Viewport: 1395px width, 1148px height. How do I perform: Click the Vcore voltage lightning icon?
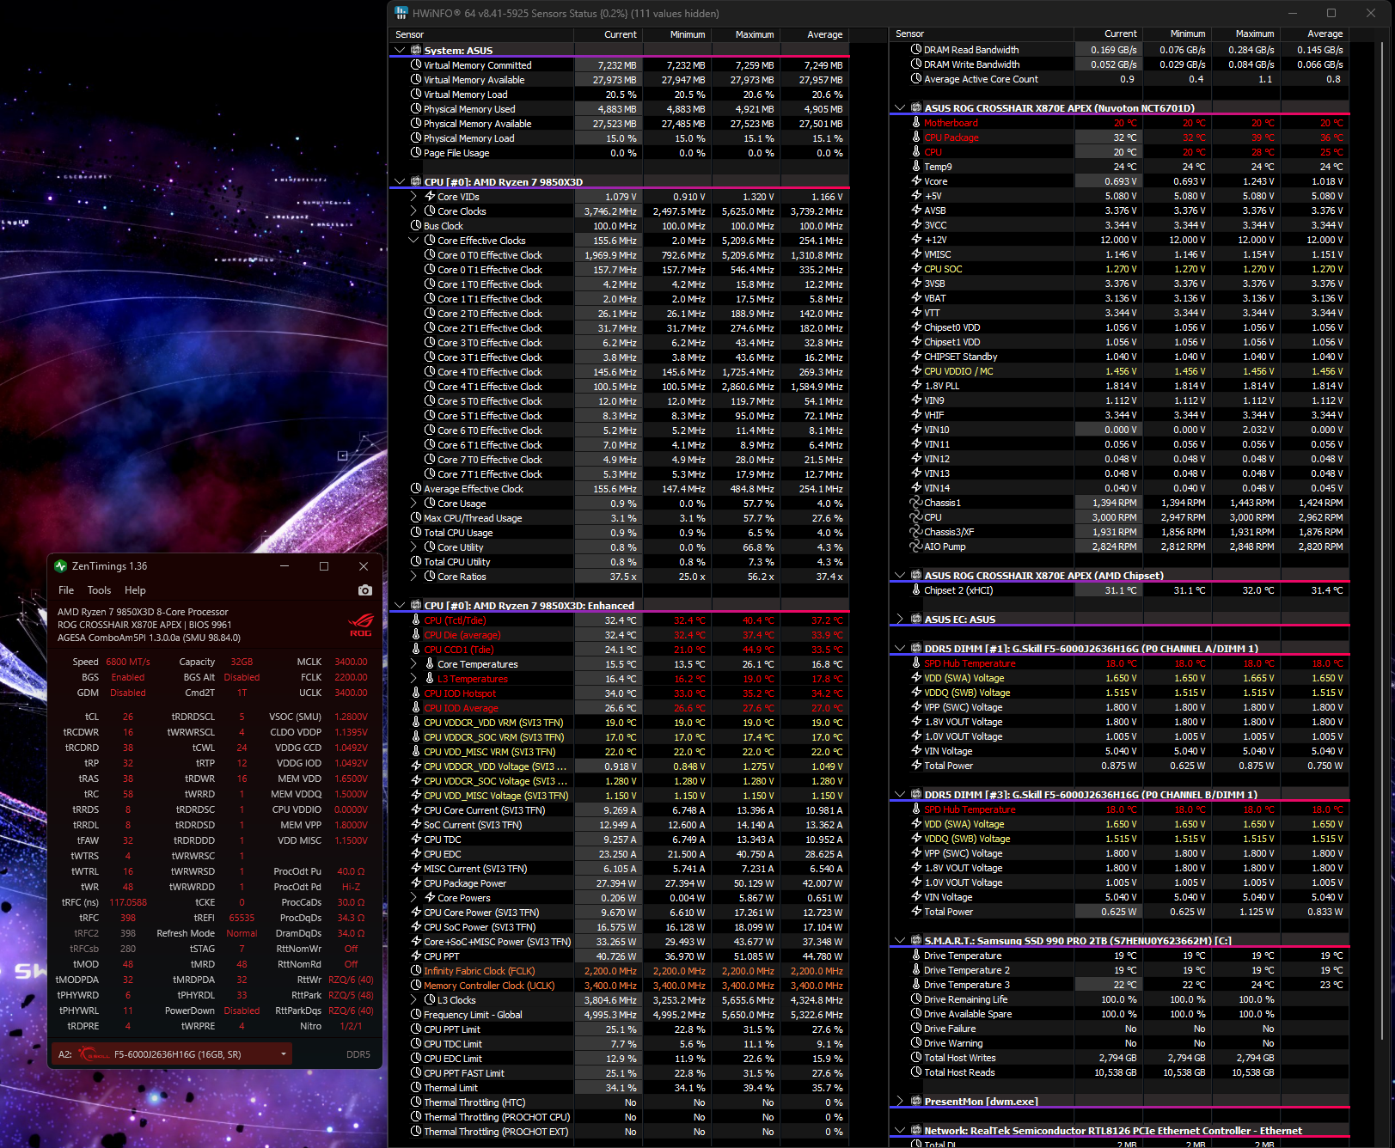[x=916, y=181]
